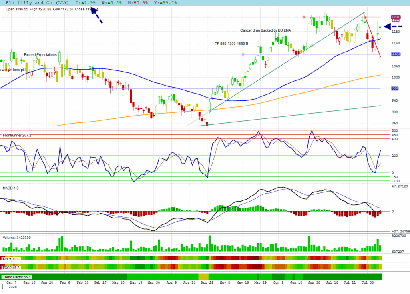Select the Exceed Expectations annotation
The height and width of the screenshot is (294, 410).
pos(40,55)
